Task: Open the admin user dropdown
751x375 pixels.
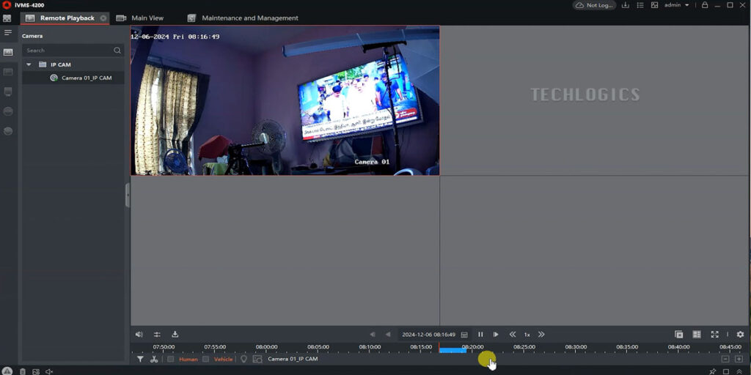Action: click(x=676, y=5)
